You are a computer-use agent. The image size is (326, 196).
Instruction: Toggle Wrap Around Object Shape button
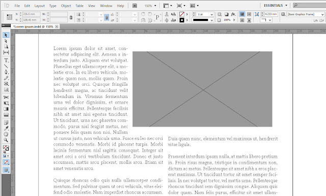click(242, 20)
